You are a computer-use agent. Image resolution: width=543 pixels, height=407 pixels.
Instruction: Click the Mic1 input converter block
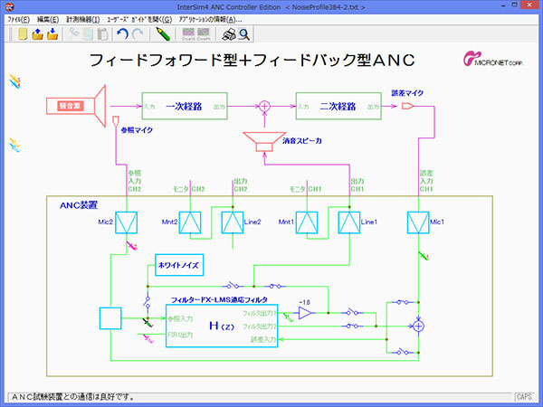pyautogui.click(x=418, y=222)
